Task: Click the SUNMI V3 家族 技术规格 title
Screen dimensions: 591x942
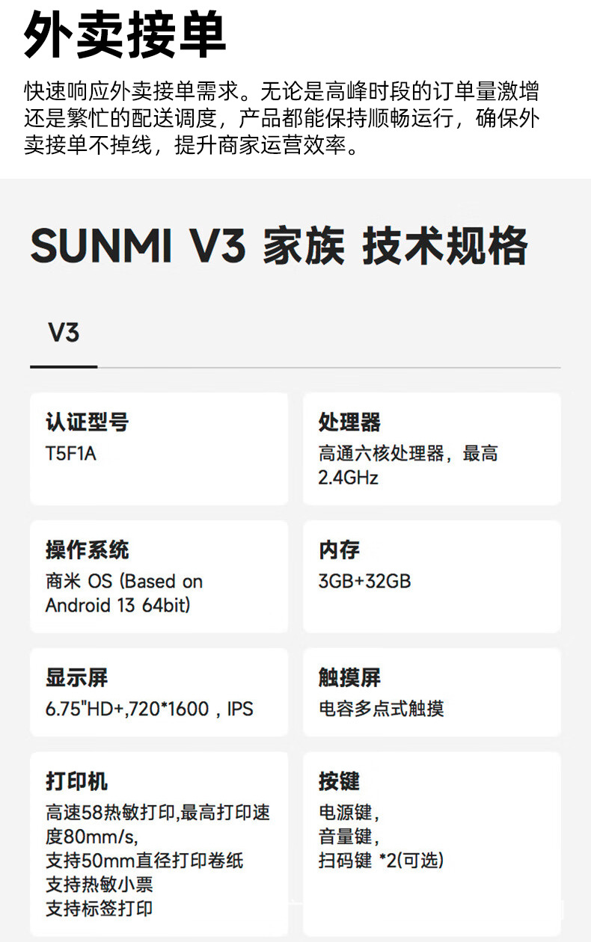Action: click(279, 246)
